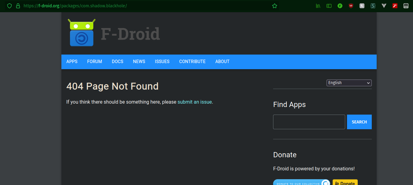Click the red magic wand extension icon
Image resolution: width=413 pixels, height=185 pixels.
pos(395,6)
